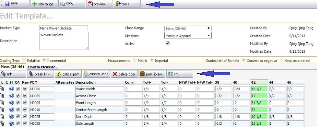Open help icon for Neck Depth
This screenshot has height=127, width=317.
(11, 117)
